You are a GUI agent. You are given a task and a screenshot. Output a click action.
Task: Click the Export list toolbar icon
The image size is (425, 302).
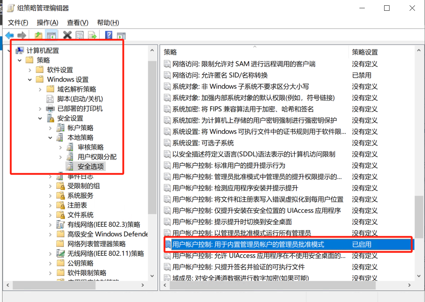coord(93,35)
